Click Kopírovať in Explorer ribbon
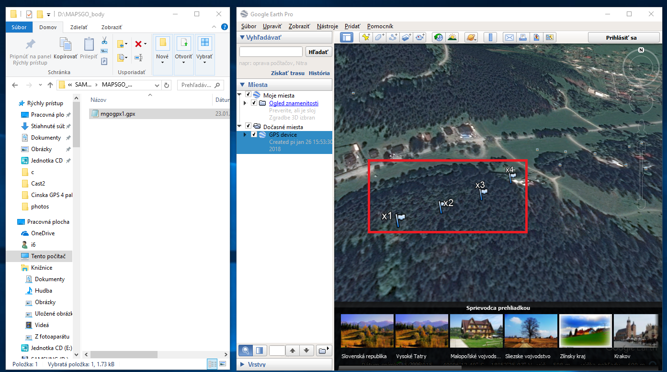Image resolution: width=667 pixels, height=372 pixels. (66, 49)
